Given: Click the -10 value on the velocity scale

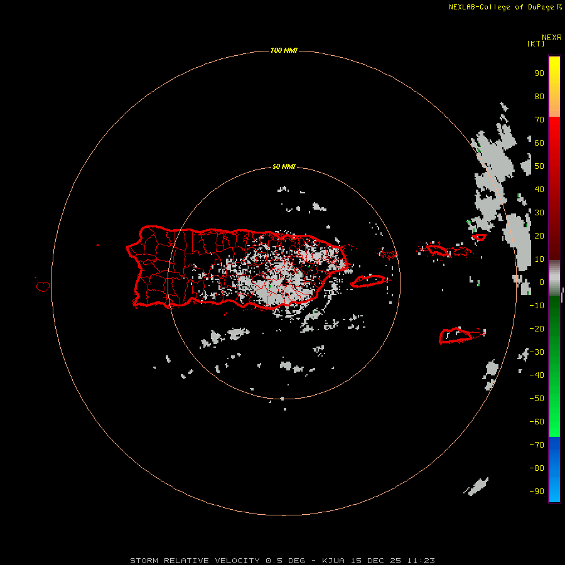Looking at the screenshot, I should point(537,306).
